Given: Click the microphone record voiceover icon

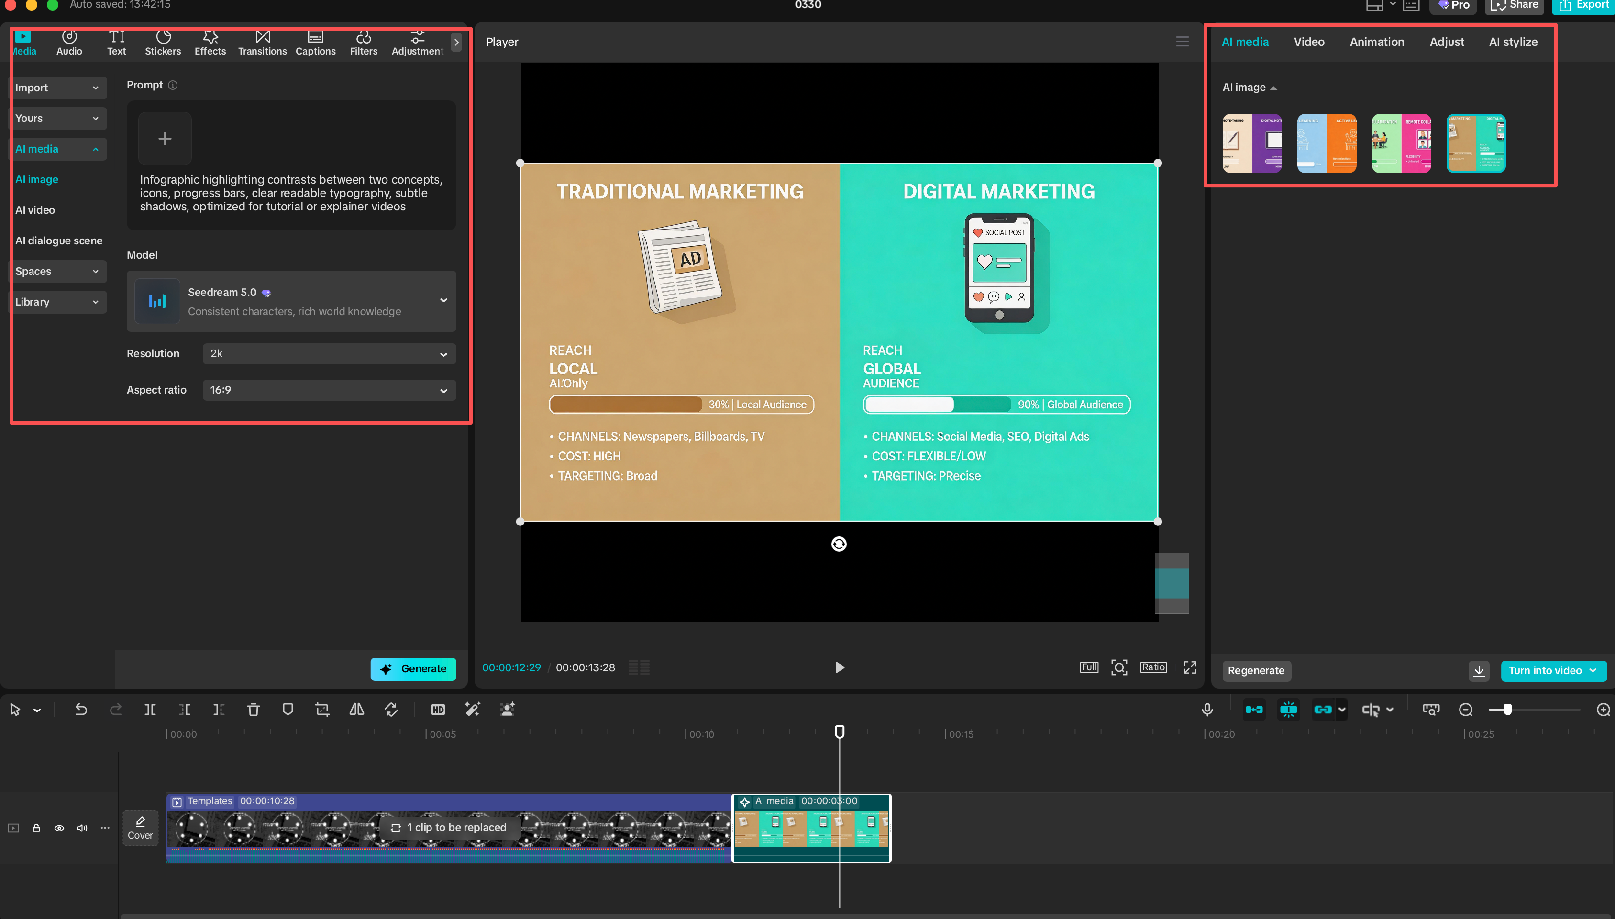Looking at the screenshot, I should click(x=1207, y=710).
